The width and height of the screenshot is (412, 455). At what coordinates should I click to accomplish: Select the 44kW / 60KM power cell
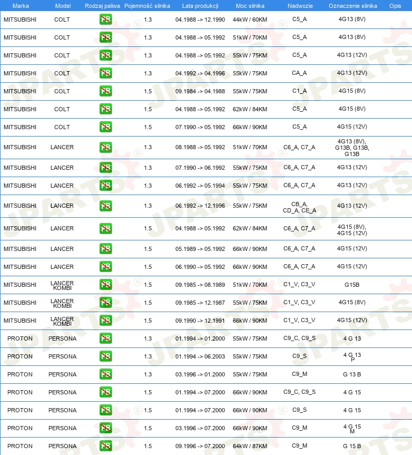250,20
